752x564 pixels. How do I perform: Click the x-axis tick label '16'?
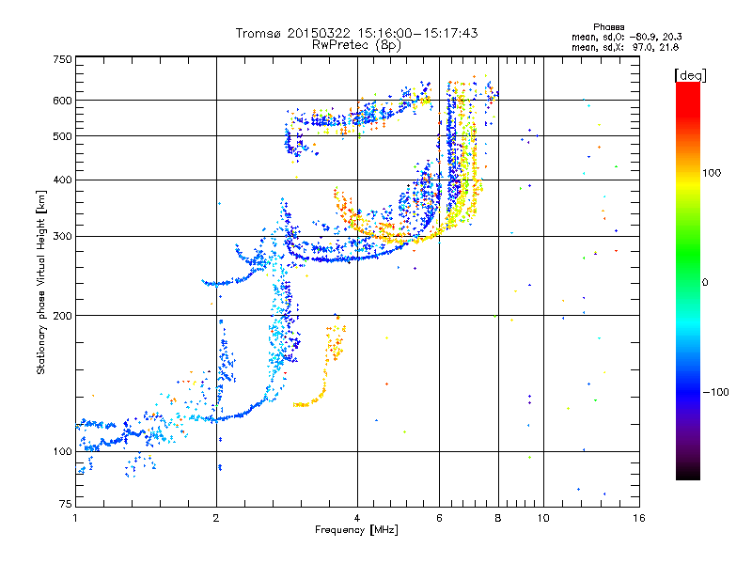tap(639, 518)
